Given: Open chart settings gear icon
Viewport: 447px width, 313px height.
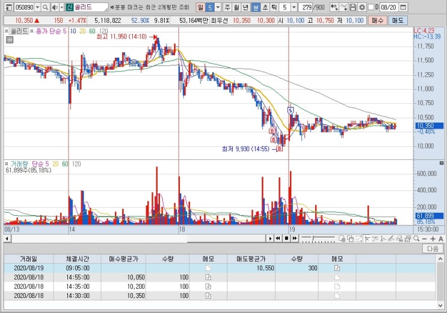Looking at the screenshot, I should [x=362, y=7].
